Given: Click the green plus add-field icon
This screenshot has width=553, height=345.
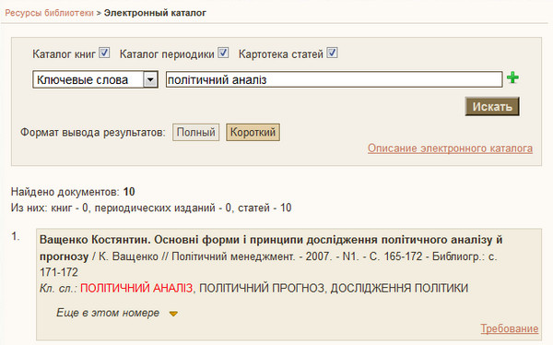Looking at the screenshot, I should pyautogui.click(x=512, y=77).
